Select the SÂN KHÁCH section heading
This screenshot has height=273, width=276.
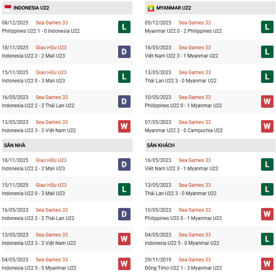pyautogui.click(x=160, y=145)
